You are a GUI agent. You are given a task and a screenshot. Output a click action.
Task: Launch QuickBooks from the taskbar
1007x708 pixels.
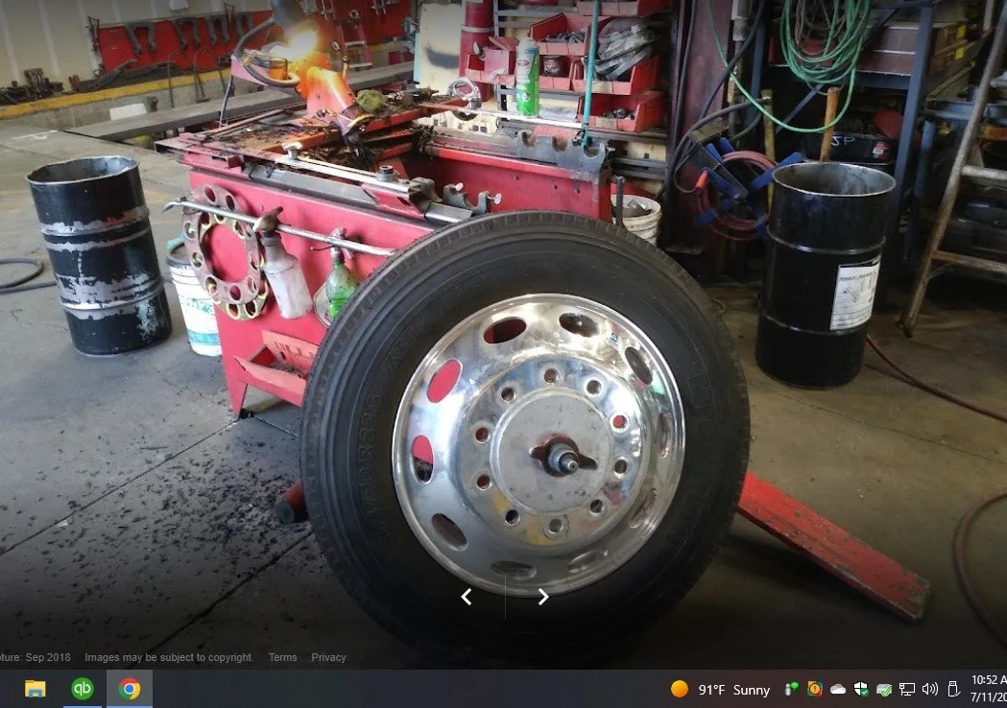(83, 690)
